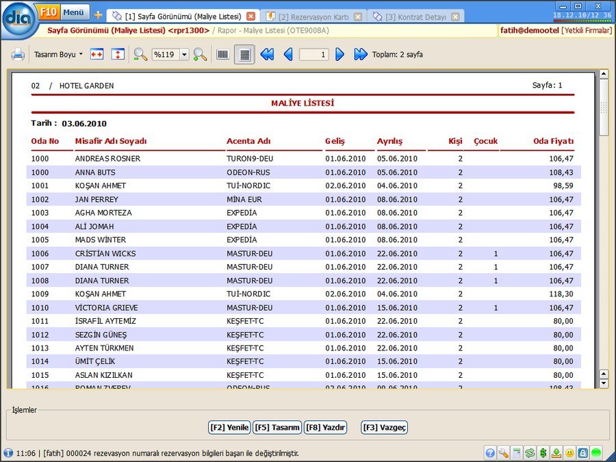The width and height of the screenshot is (616, 462).
Task: Click the HOTEL GARDEN header text
Action: click(x=86, y=86)
